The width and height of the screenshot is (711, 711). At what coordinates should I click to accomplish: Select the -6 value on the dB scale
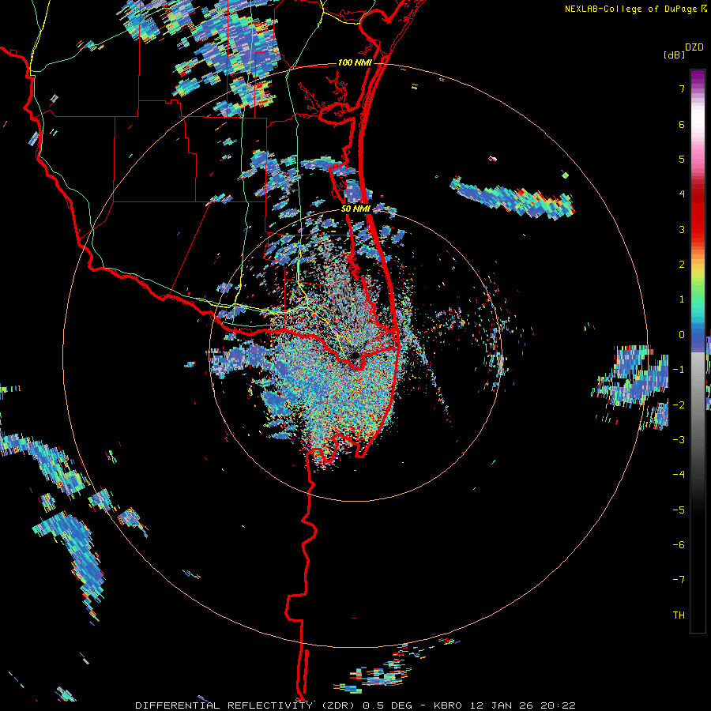[679, 544]
